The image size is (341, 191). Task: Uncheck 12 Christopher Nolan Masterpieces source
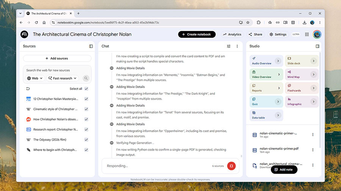[86, 99]
